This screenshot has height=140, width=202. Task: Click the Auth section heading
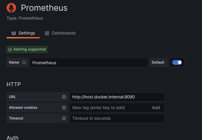(12, 138)
